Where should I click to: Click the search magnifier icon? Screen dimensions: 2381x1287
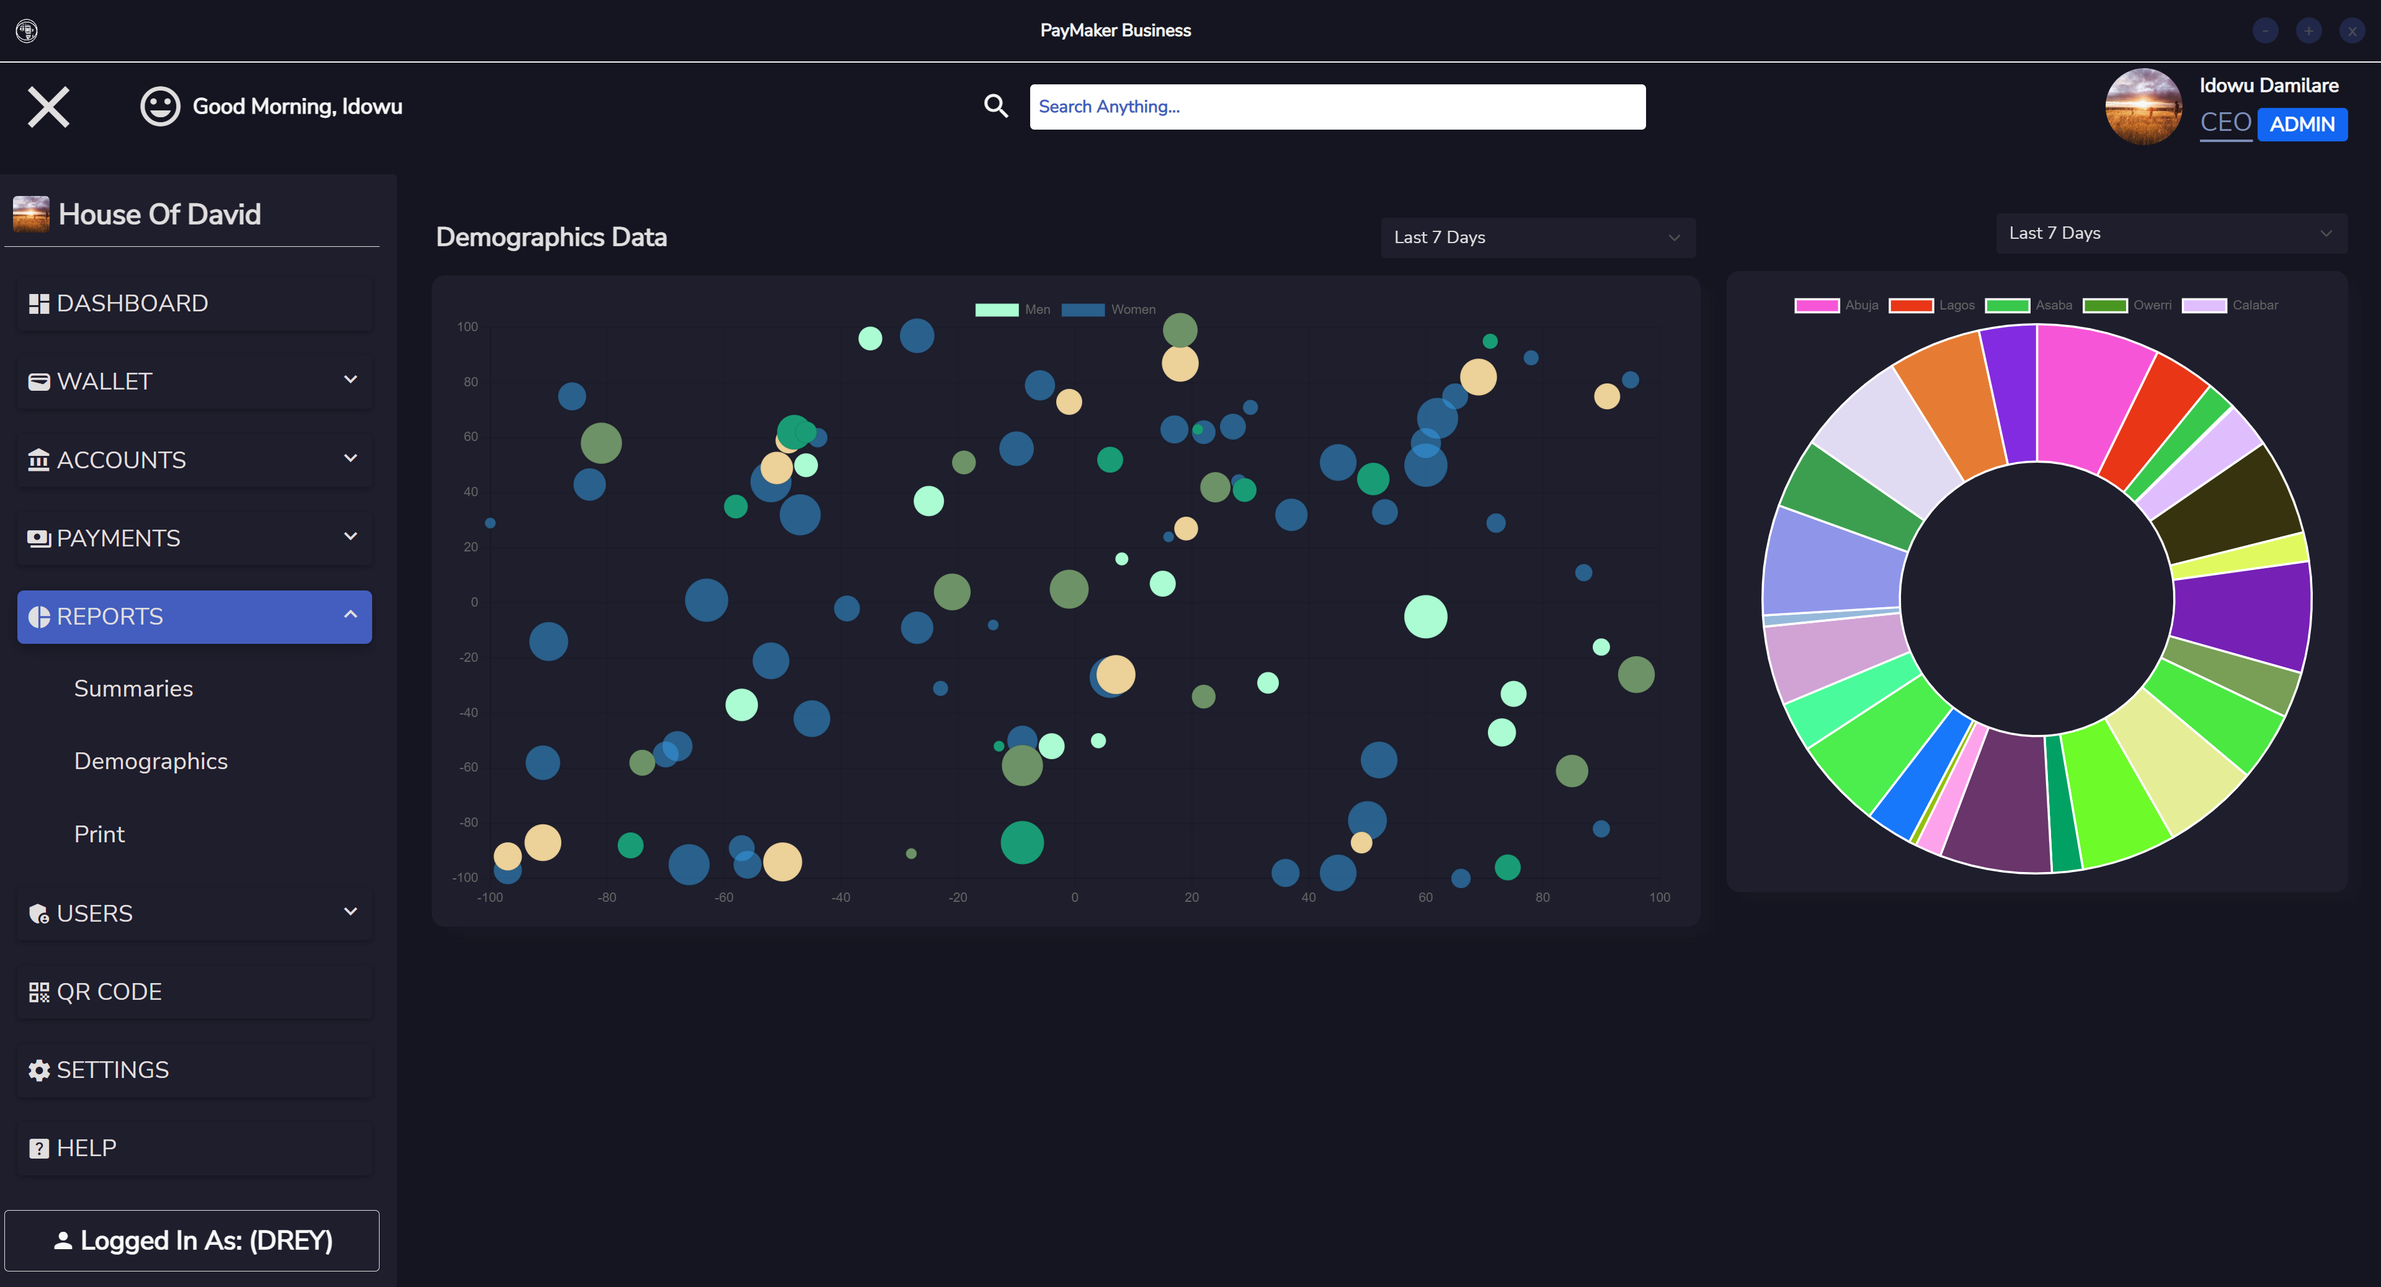(995, 106)
